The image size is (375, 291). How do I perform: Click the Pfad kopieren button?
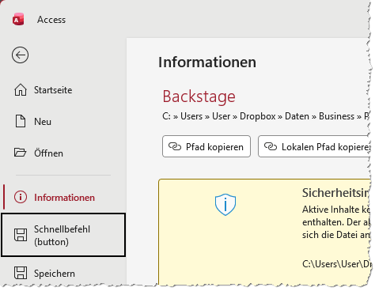(206, 146)
